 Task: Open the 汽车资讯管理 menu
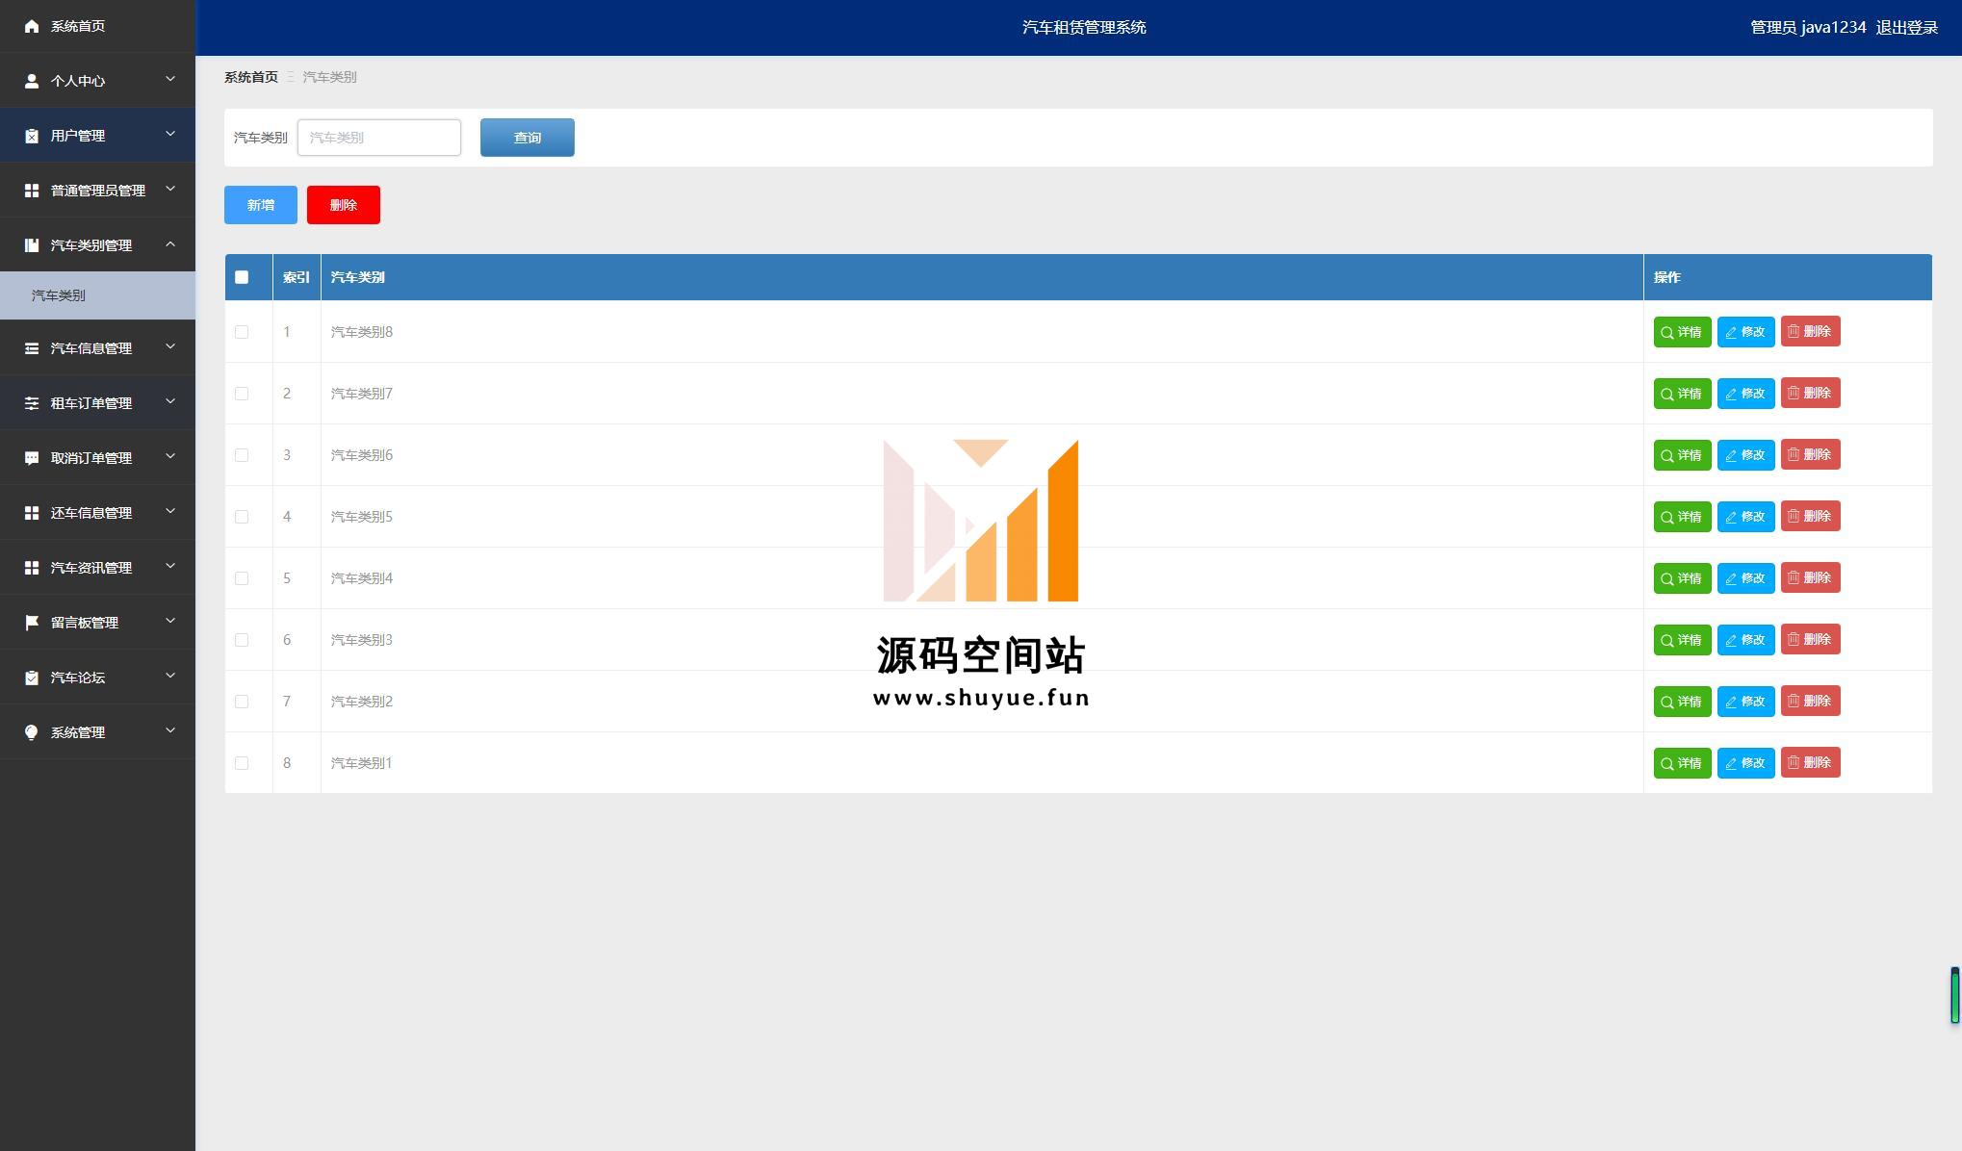(x=97, y=568)
